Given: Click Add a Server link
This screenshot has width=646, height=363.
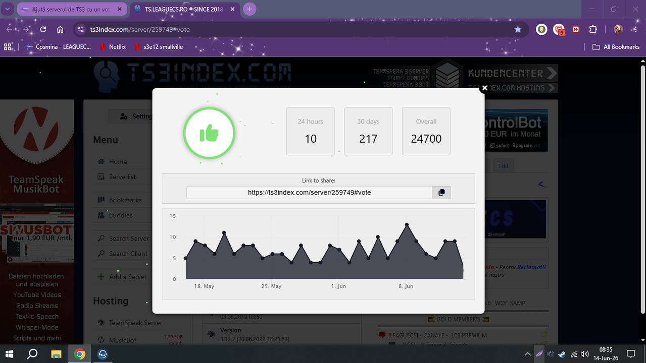Looking at the screenshot, I should pos(128,277).
